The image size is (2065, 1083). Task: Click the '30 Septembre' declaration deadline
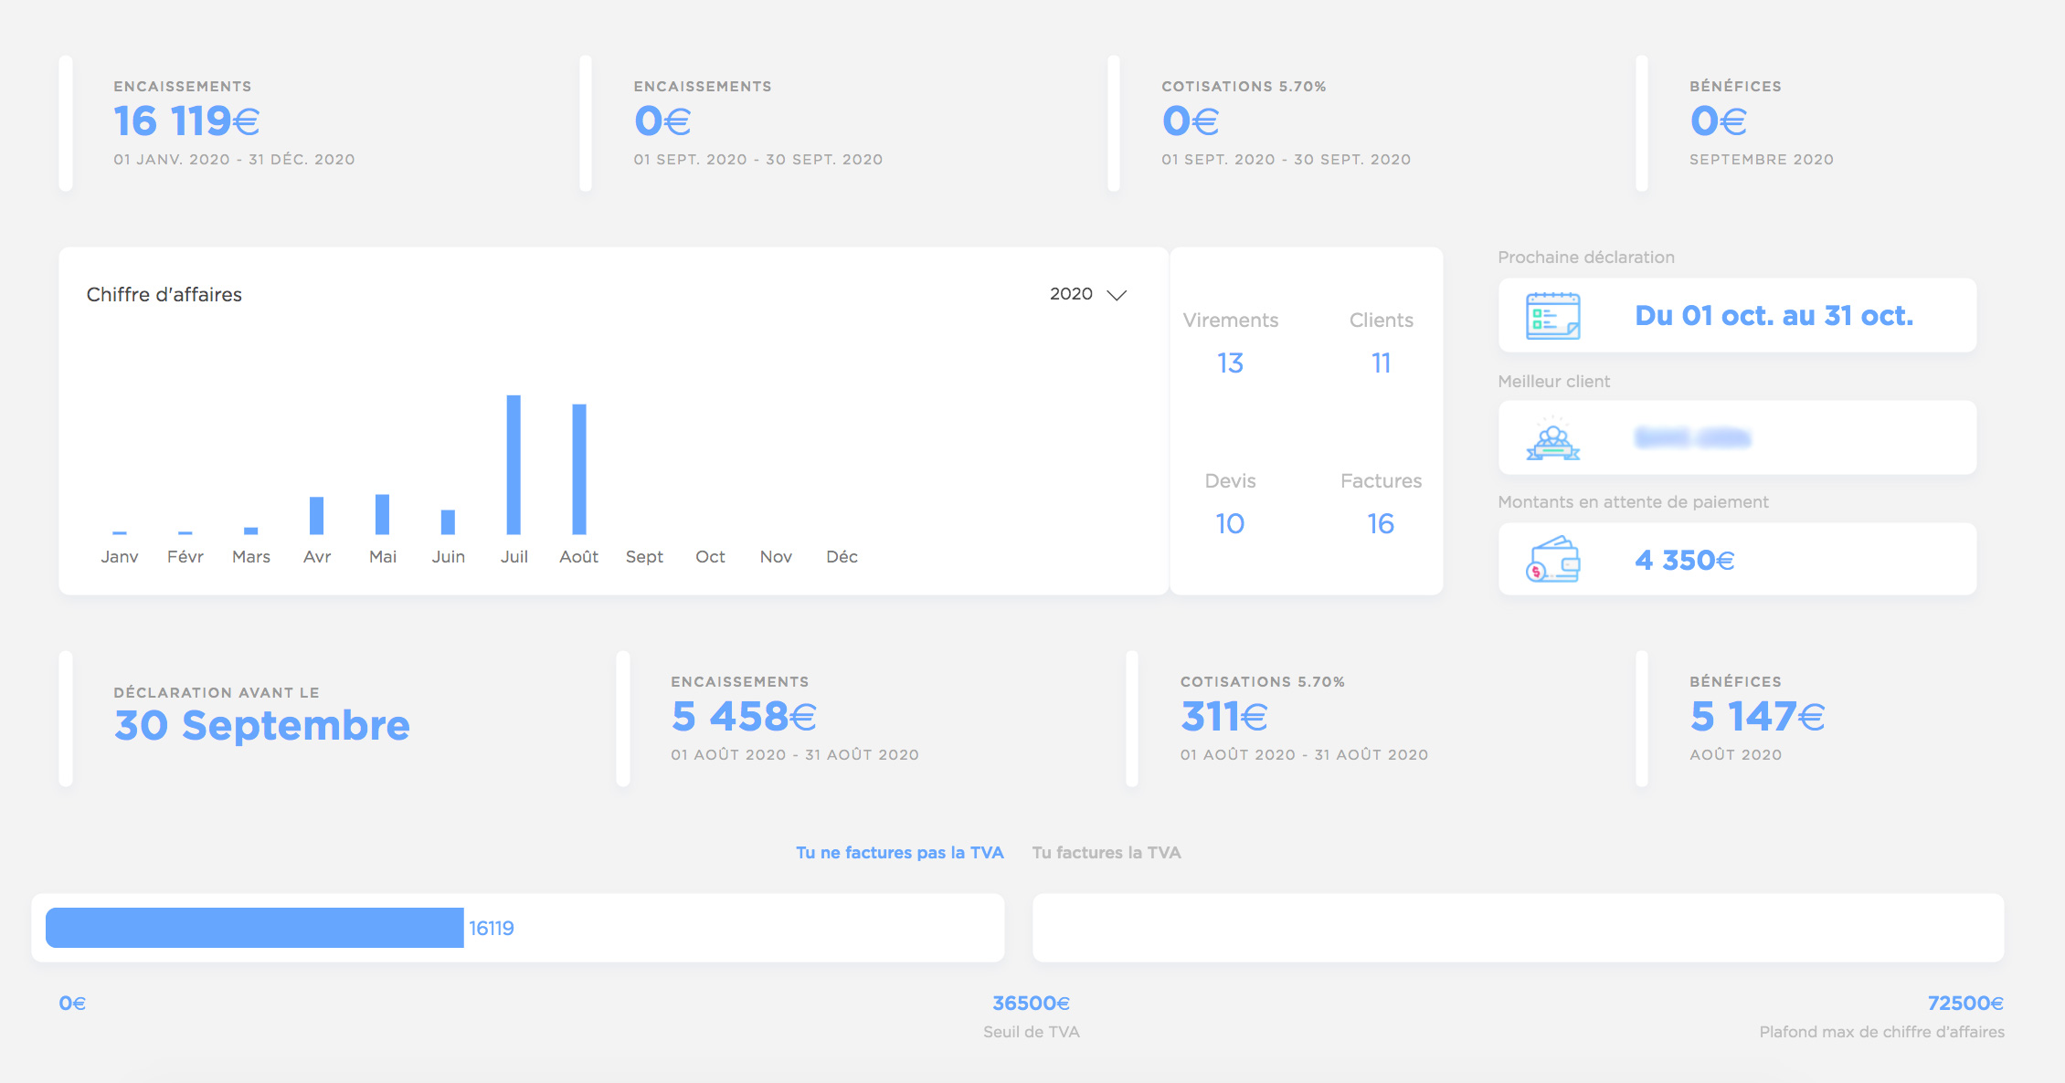(x=260, y=724)
